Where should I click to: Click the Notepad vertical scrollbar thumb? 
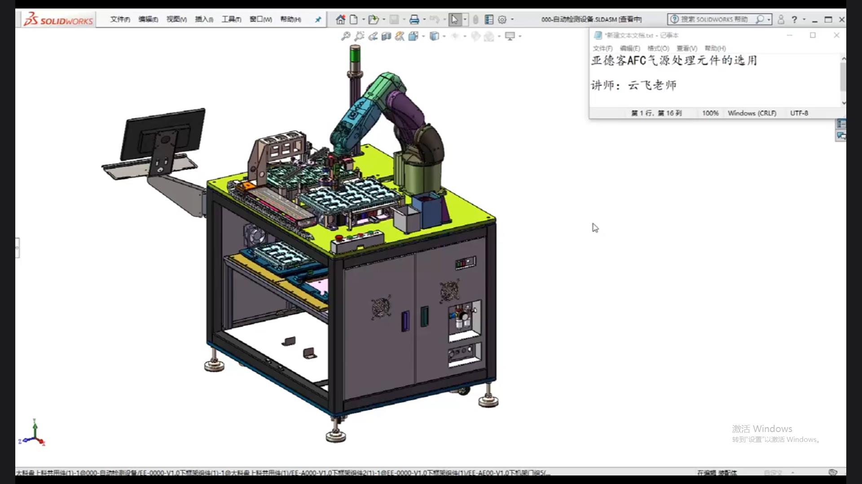pyautogui.click(x=843, y=77)
